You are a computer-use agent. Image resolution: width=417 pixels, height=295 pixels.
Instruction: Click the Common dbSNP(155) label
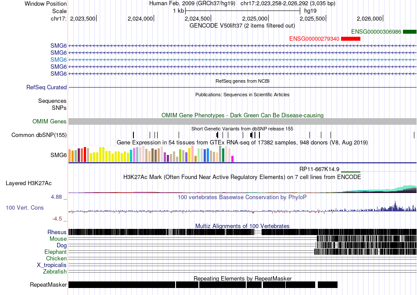click(x=39, y=135)
